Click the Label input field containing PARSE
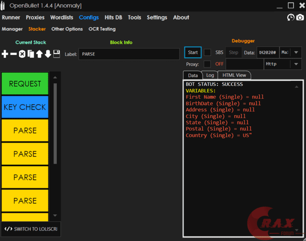Viewport: 306px width, 241px height. pyautogui.click(x=129, y=54)
